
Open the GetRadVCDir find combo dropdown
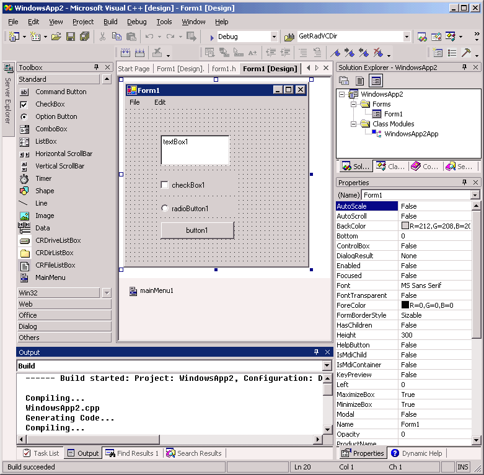(407, 37)
